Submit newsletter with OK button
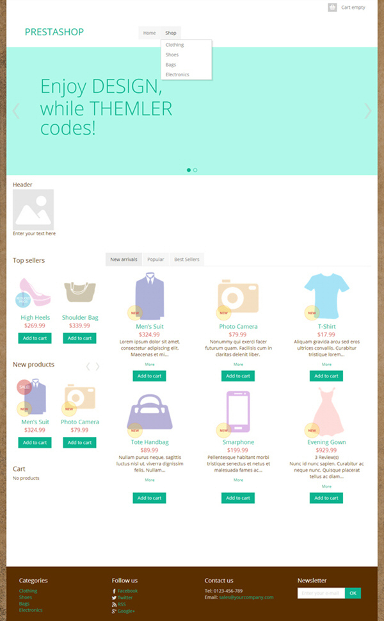This screenshot has width=384, height=621. tap(353, 593)
